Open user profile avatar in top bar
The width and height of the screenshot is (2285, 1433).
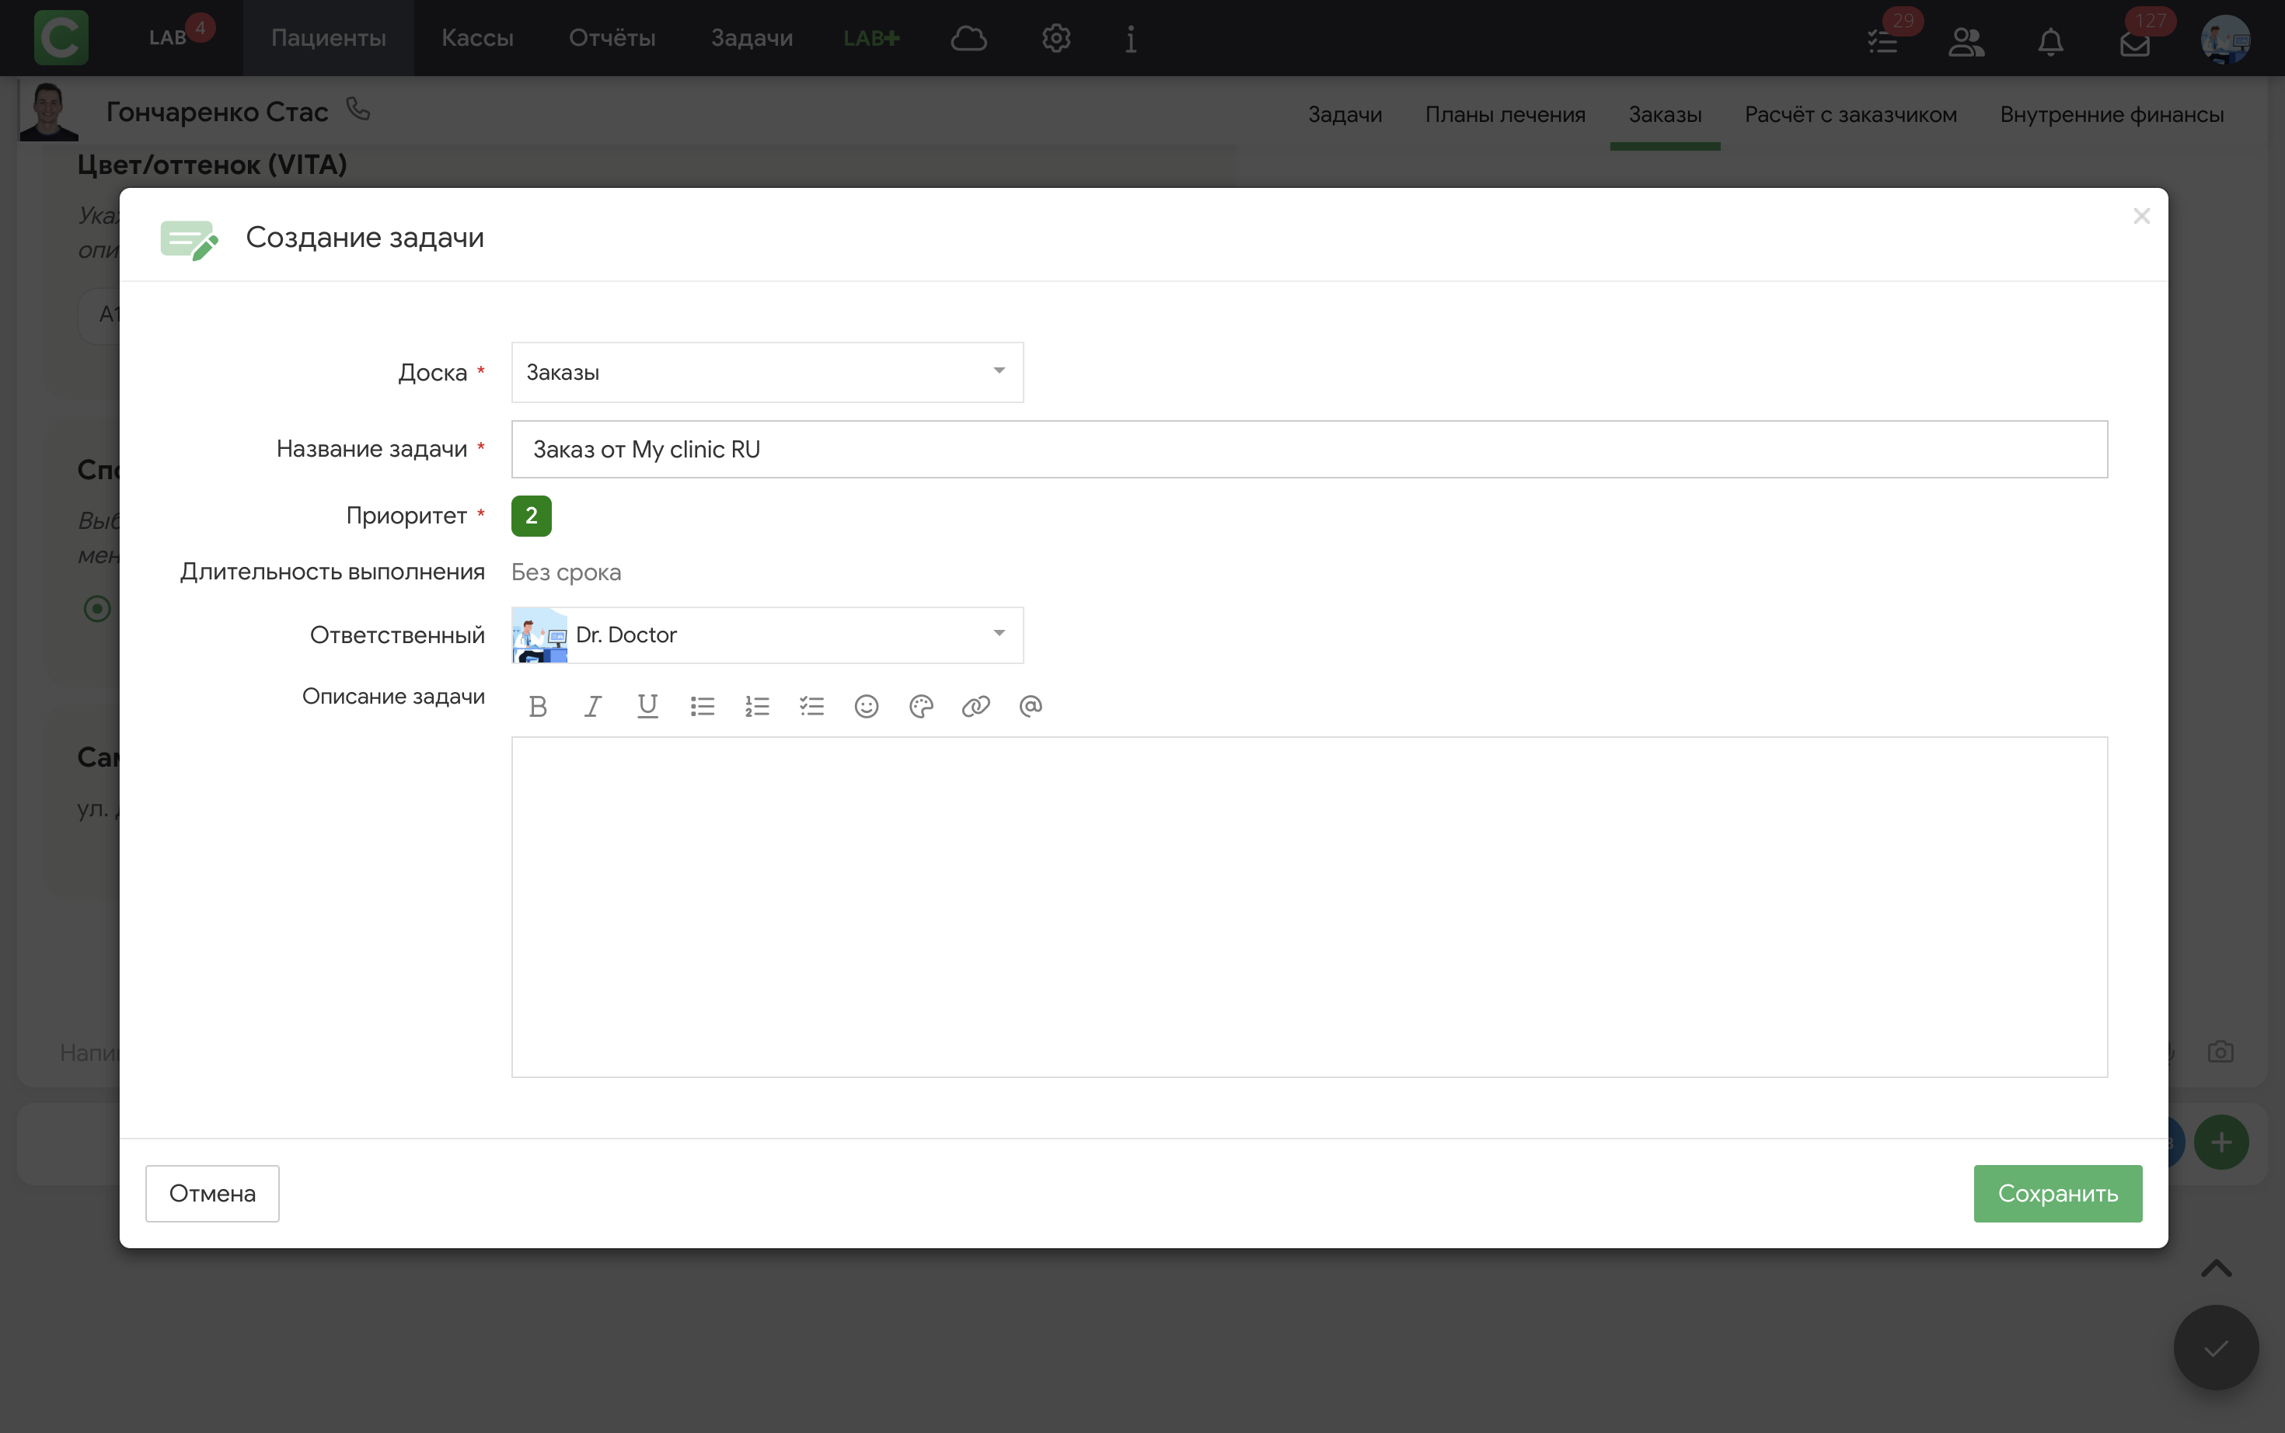[2224, 39]
